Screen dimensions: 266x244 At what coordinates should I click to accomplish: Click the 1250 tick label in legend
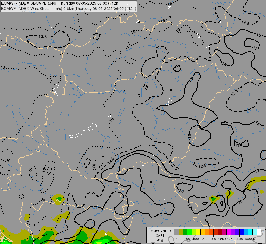[x=222, y=239]
